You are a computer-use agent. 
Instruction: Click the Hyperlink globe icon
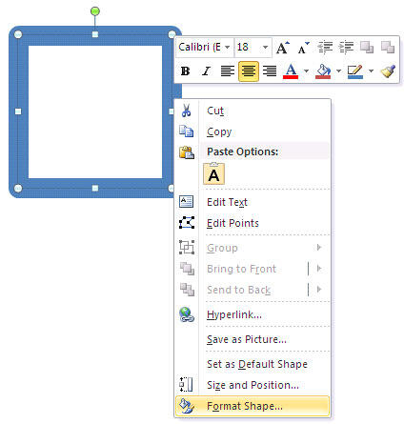pos(187,314)
